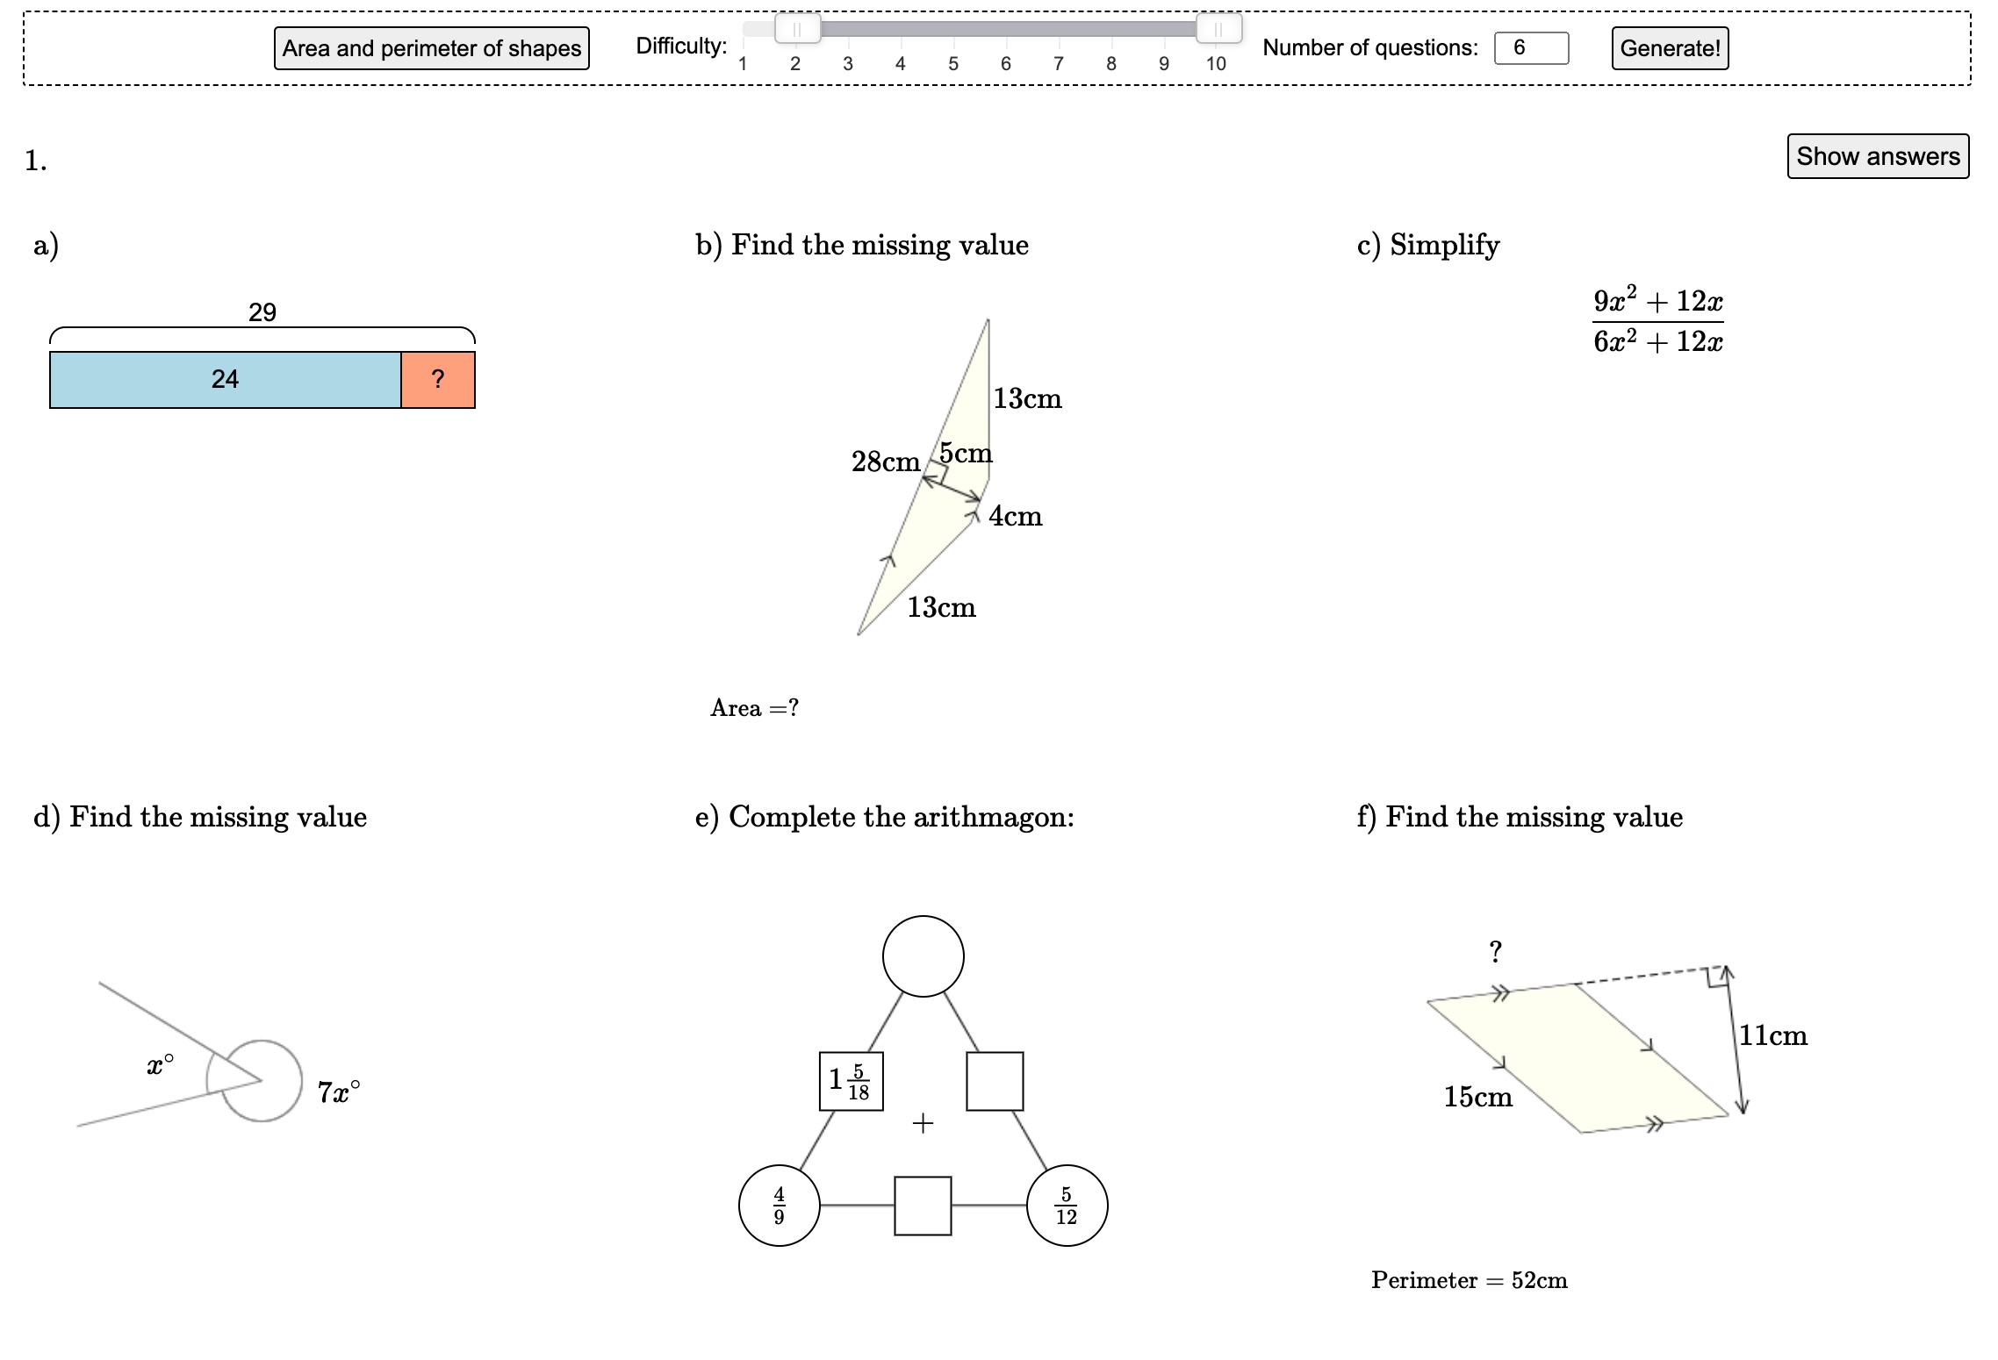
Task: Click the arithmagon circle containing 4/9
Action: 780,1206
